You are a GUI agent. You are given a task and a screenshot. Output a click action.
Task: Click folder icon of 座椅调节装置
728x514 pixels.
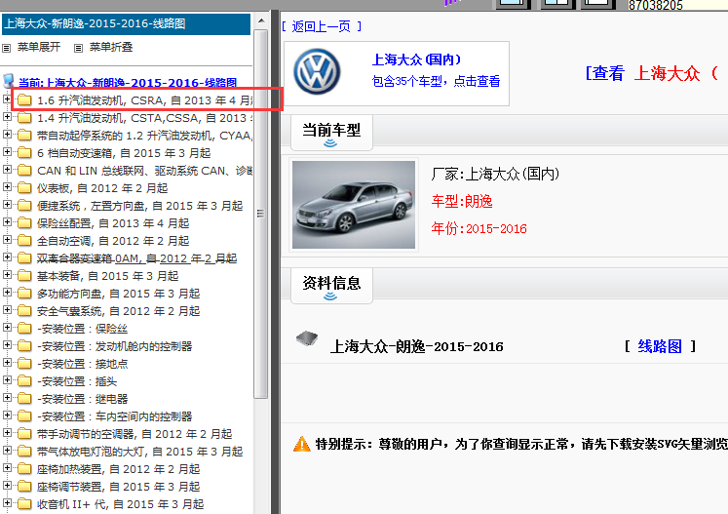tap(24, 487)
